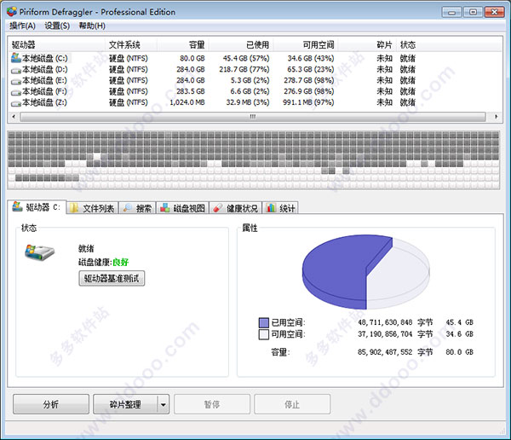Sort by the 驱动器 column header

click(x=56, y=44)
